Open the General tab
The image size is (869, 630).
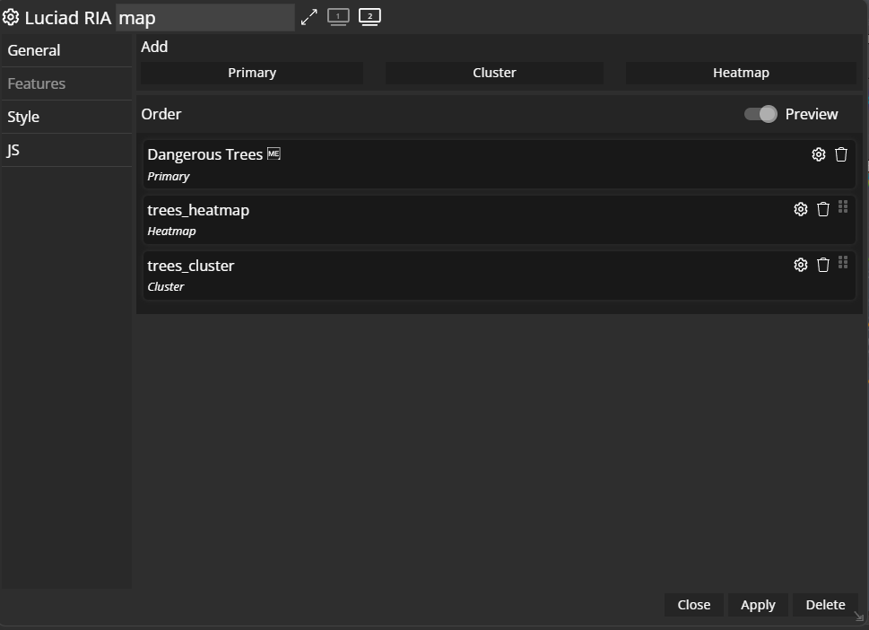[x=34, y=50]
